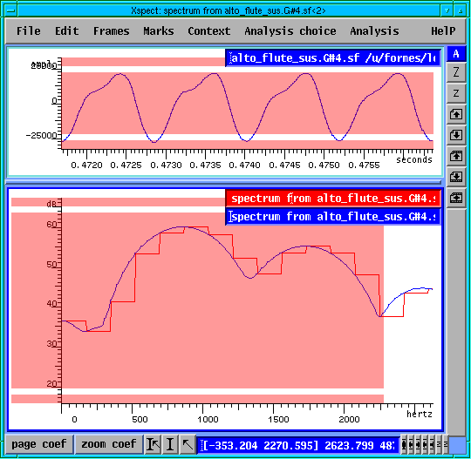Open the Help menu

[443, 30]
